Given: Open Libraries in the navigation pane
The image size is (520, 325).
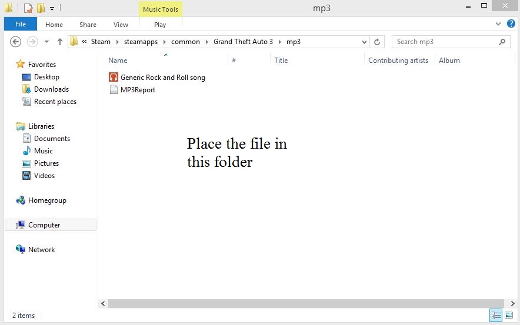Looking at the screenshot, I should [41, 126].
